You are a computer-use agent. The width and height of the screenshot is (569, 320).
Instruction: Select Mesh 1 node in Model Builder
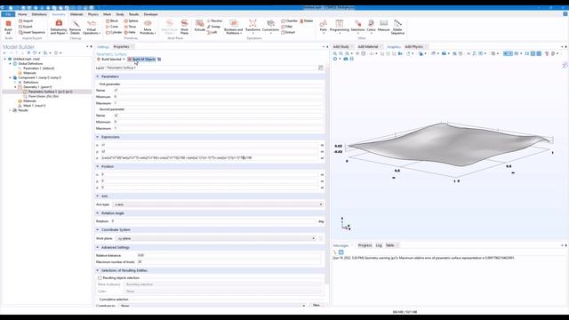35,106
